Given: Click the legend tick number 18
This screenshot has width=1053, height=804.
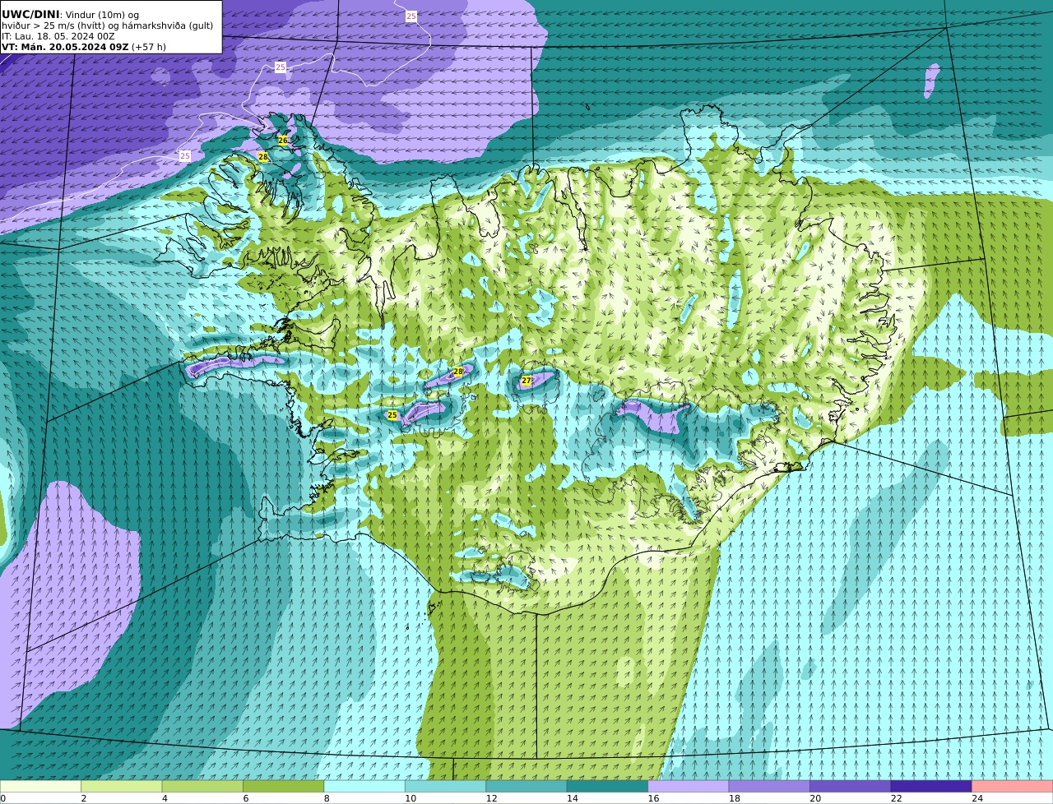Looking at the screenshot, I should 735,798.
